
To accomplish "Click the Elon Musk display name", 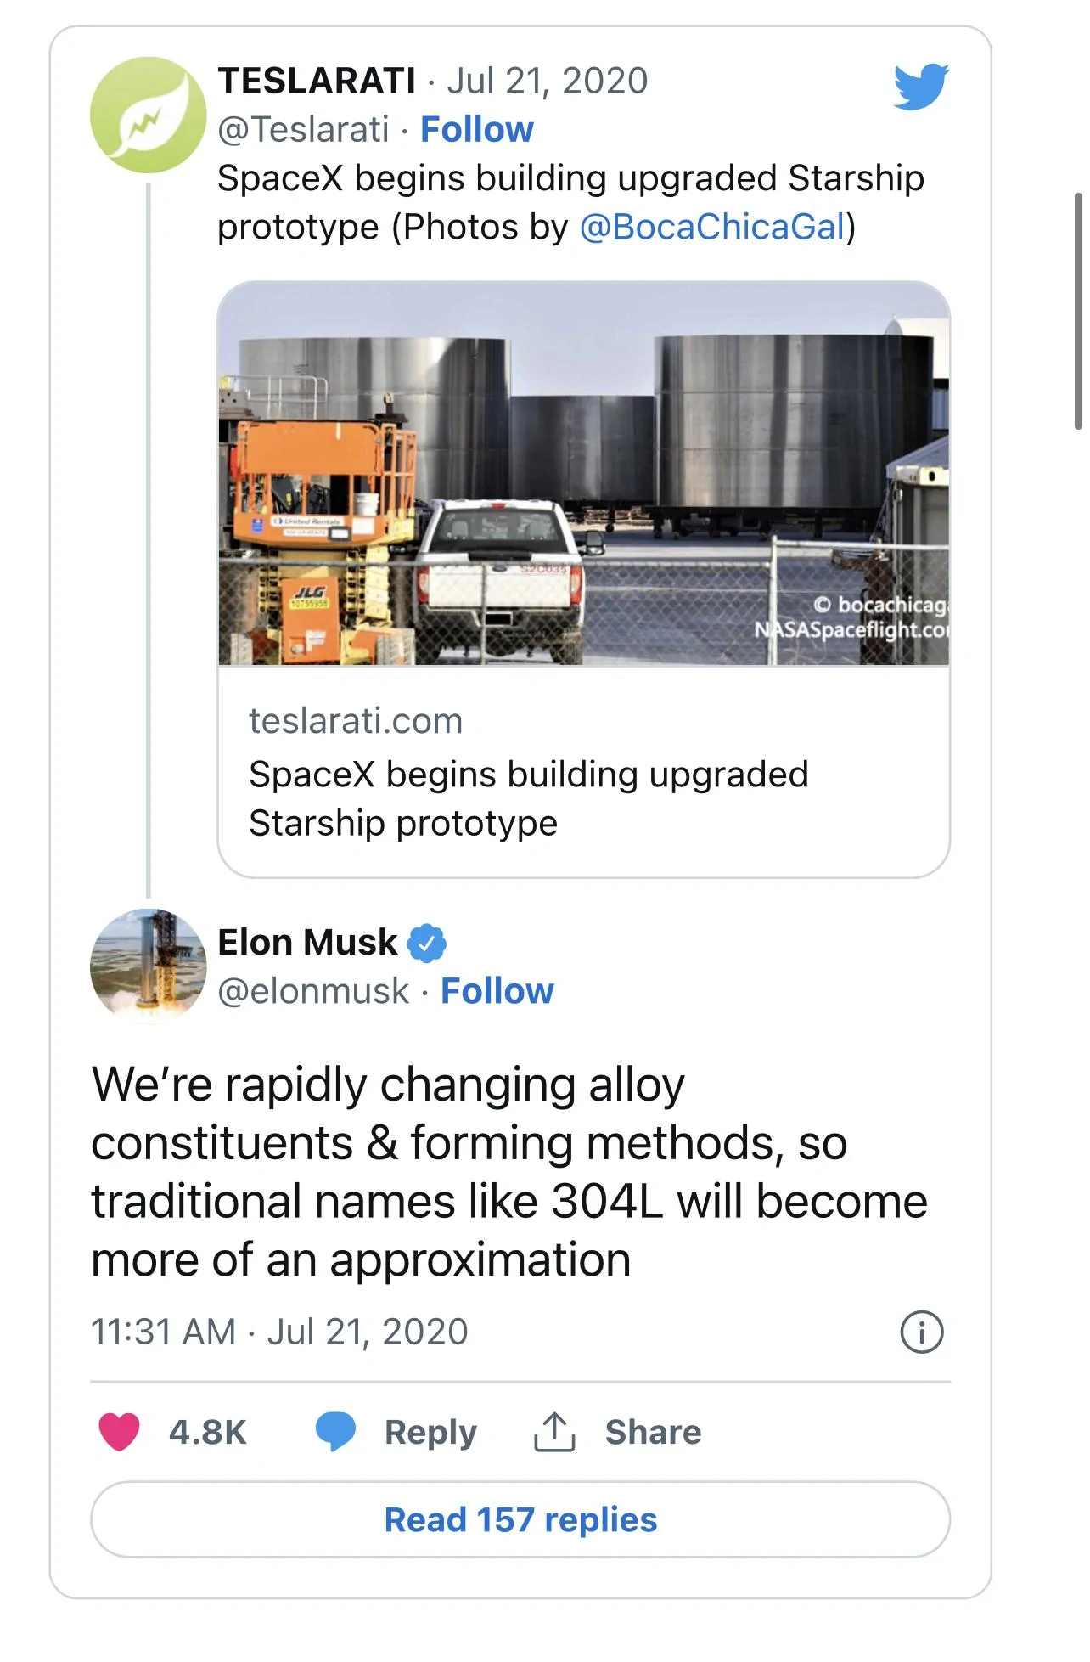I will click(307, 943).
